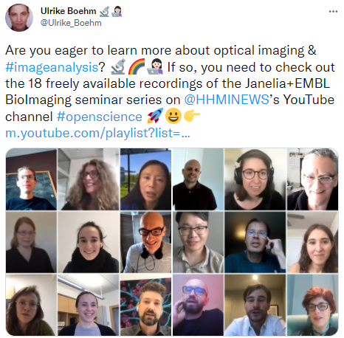Click the @Ulrike_Boehm handle

point(71,23)
